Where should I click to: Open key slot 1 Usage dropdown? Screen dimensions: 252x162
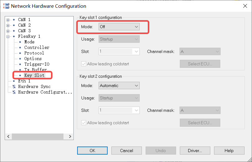click(x=119, y=39)
